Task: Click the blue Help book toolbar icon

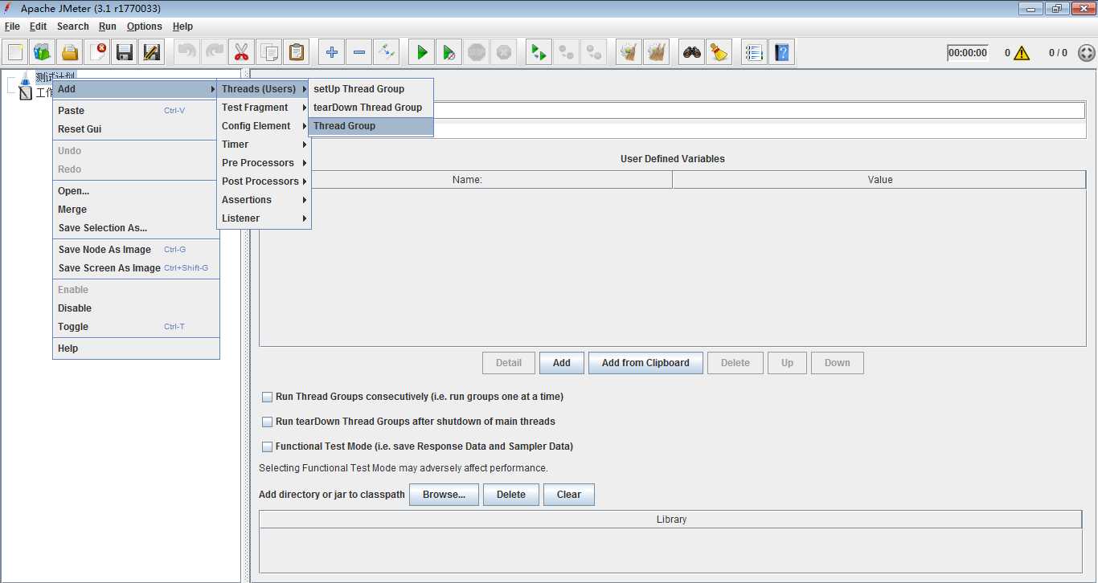Action: coord(781,52)
